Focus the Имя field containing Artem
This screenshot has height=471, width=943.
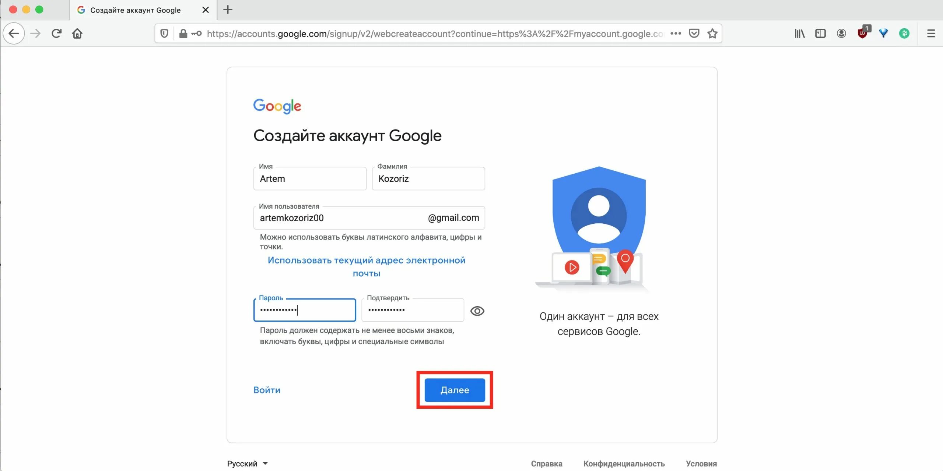[x=310, y=179]
